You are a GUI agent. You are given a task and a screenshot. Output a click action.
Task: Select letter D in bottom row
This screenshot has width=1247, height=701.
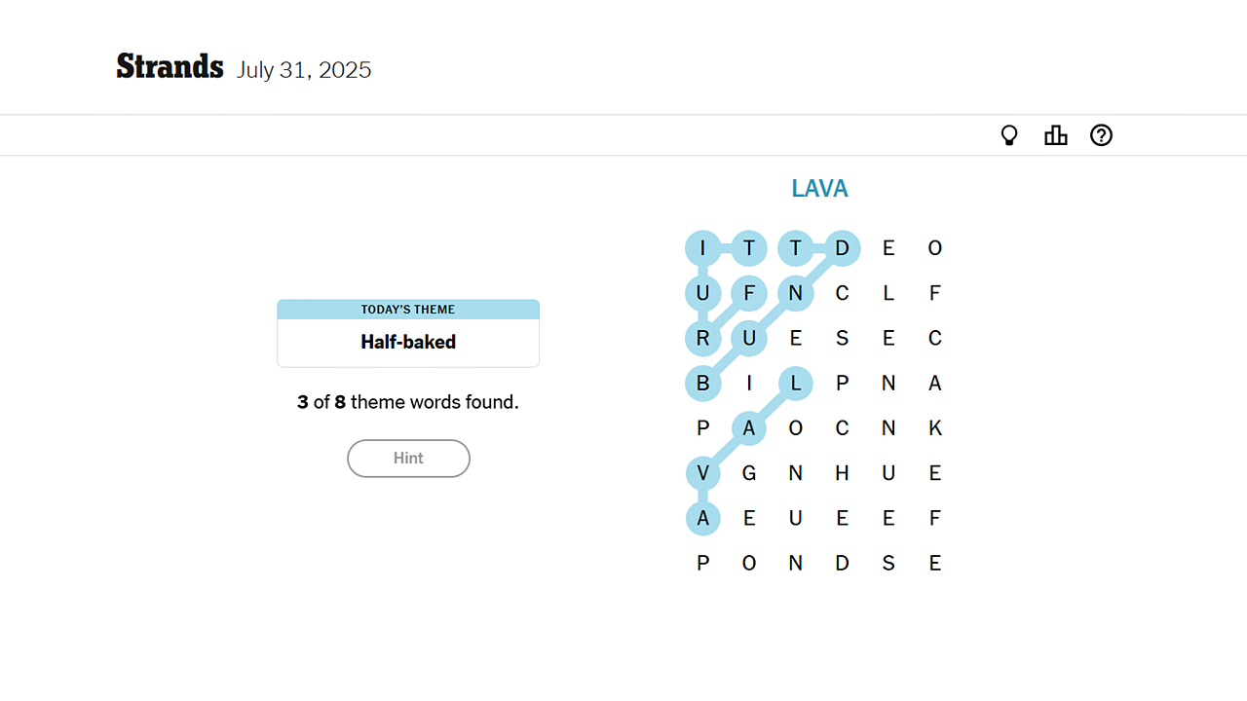pyautogui.click(x=842, y=563)
